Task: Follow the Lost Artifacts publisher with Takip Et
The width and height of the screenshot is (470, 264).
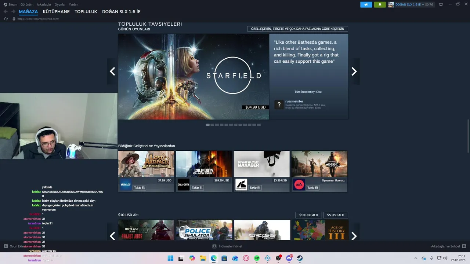Action: [140, 188]
